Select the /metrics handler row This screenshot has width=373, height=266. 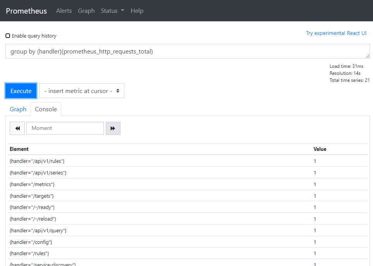click(32, 184)
